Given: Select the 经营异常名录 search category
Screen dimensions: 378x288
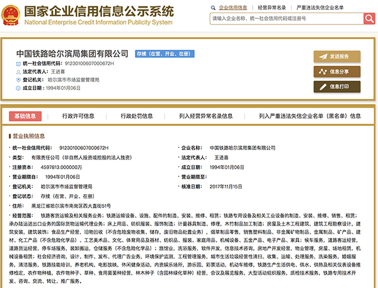Looking at the screenshot, I should click(272, 8).
